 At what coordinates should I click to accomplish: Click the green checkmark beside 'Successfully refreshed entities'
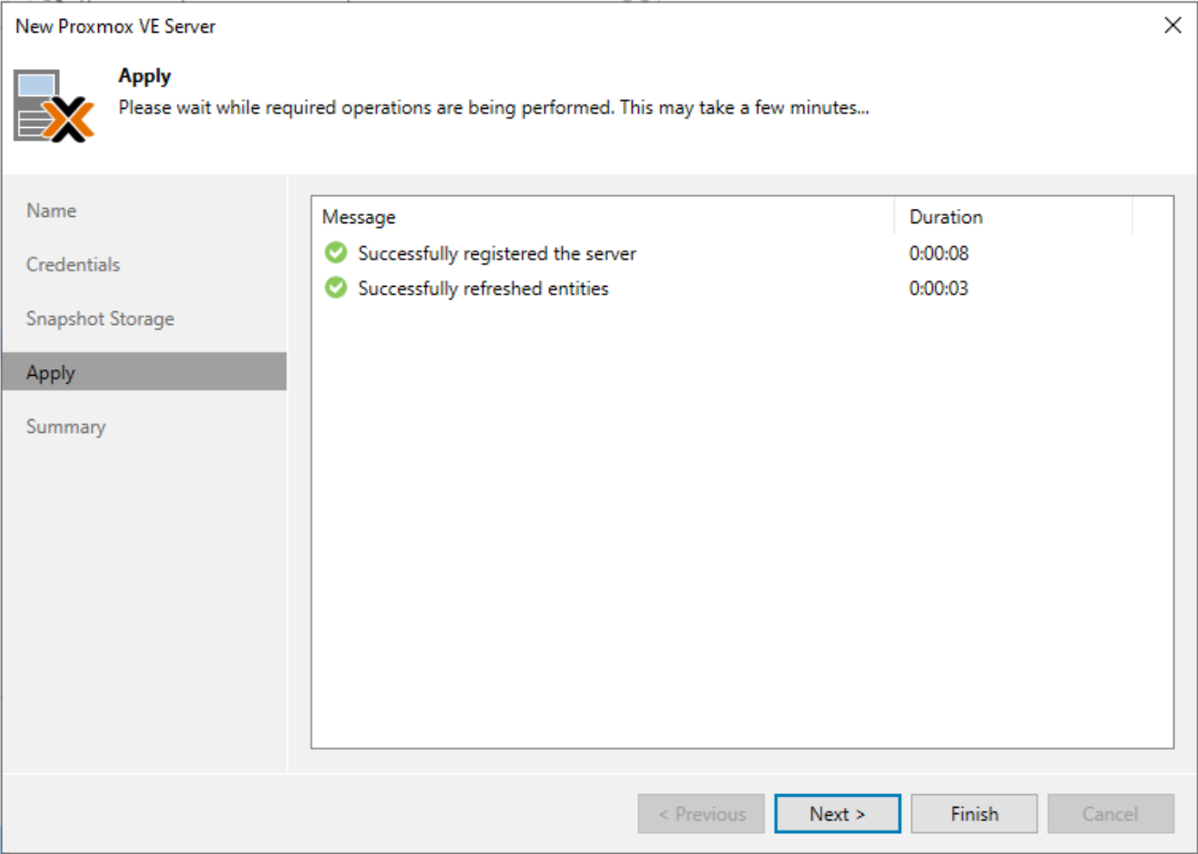(335, 289)
